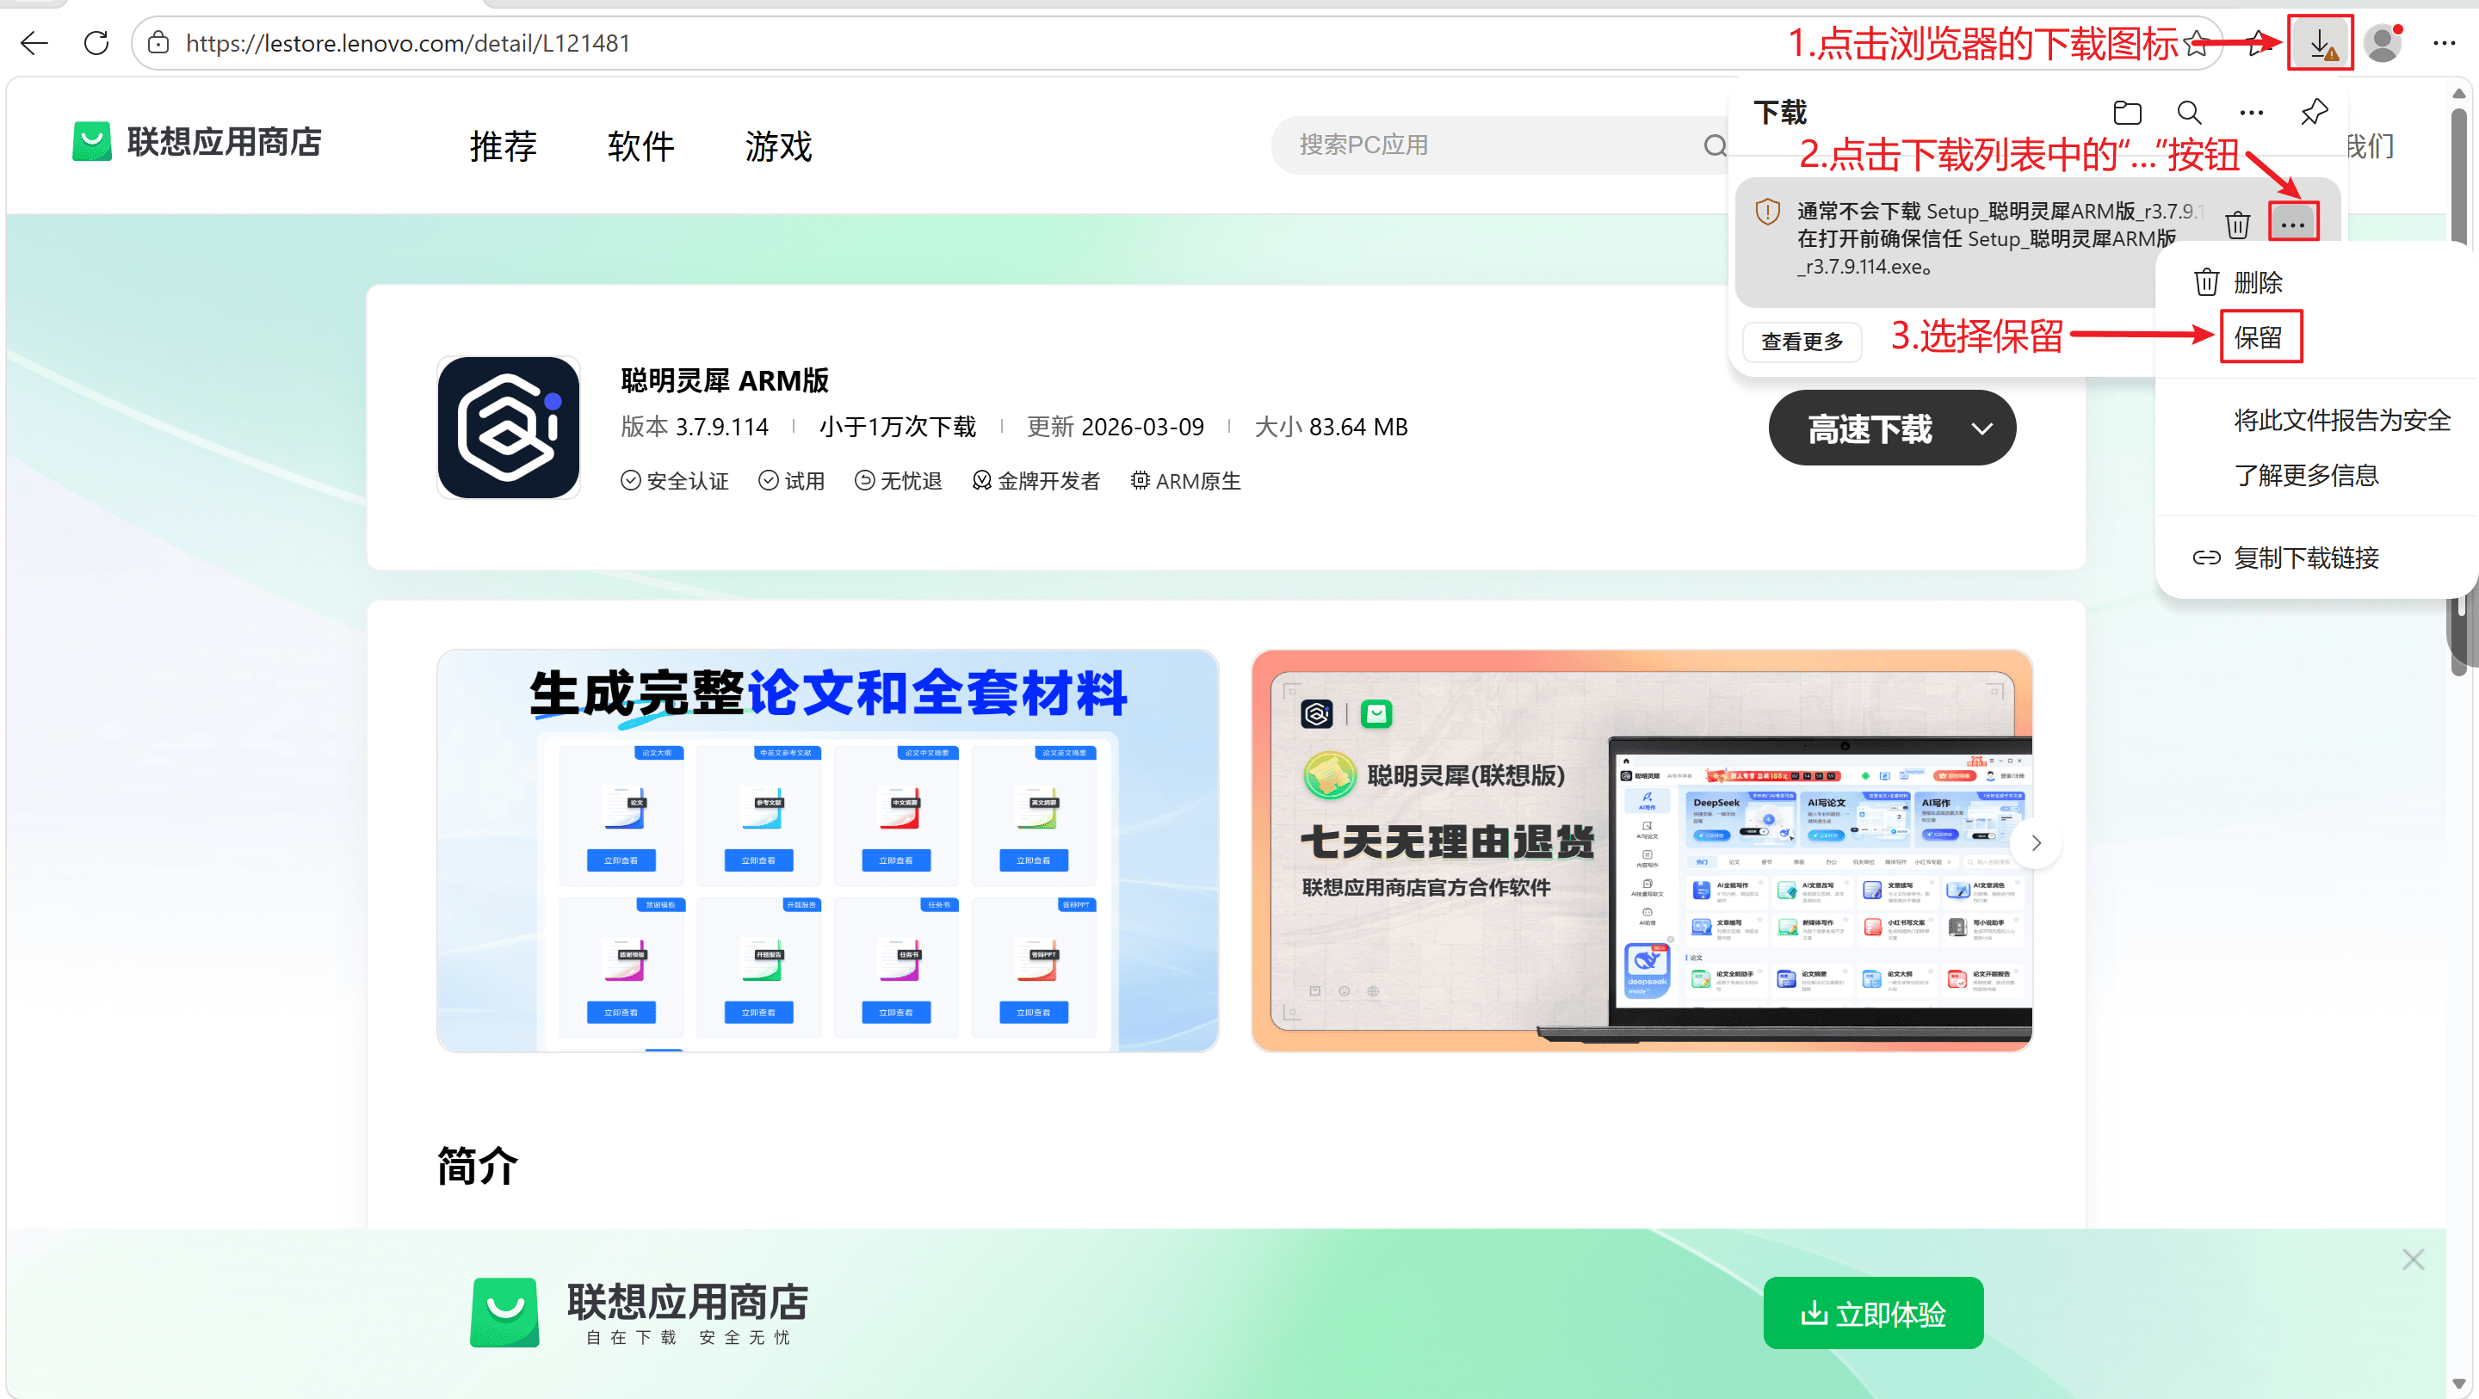Click the 小于1万次下载 text
2479x1399 pixels.
(x=897, y=426)
